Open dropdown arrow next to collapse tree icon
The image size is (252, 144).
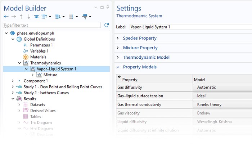click(x=50, y=17)
